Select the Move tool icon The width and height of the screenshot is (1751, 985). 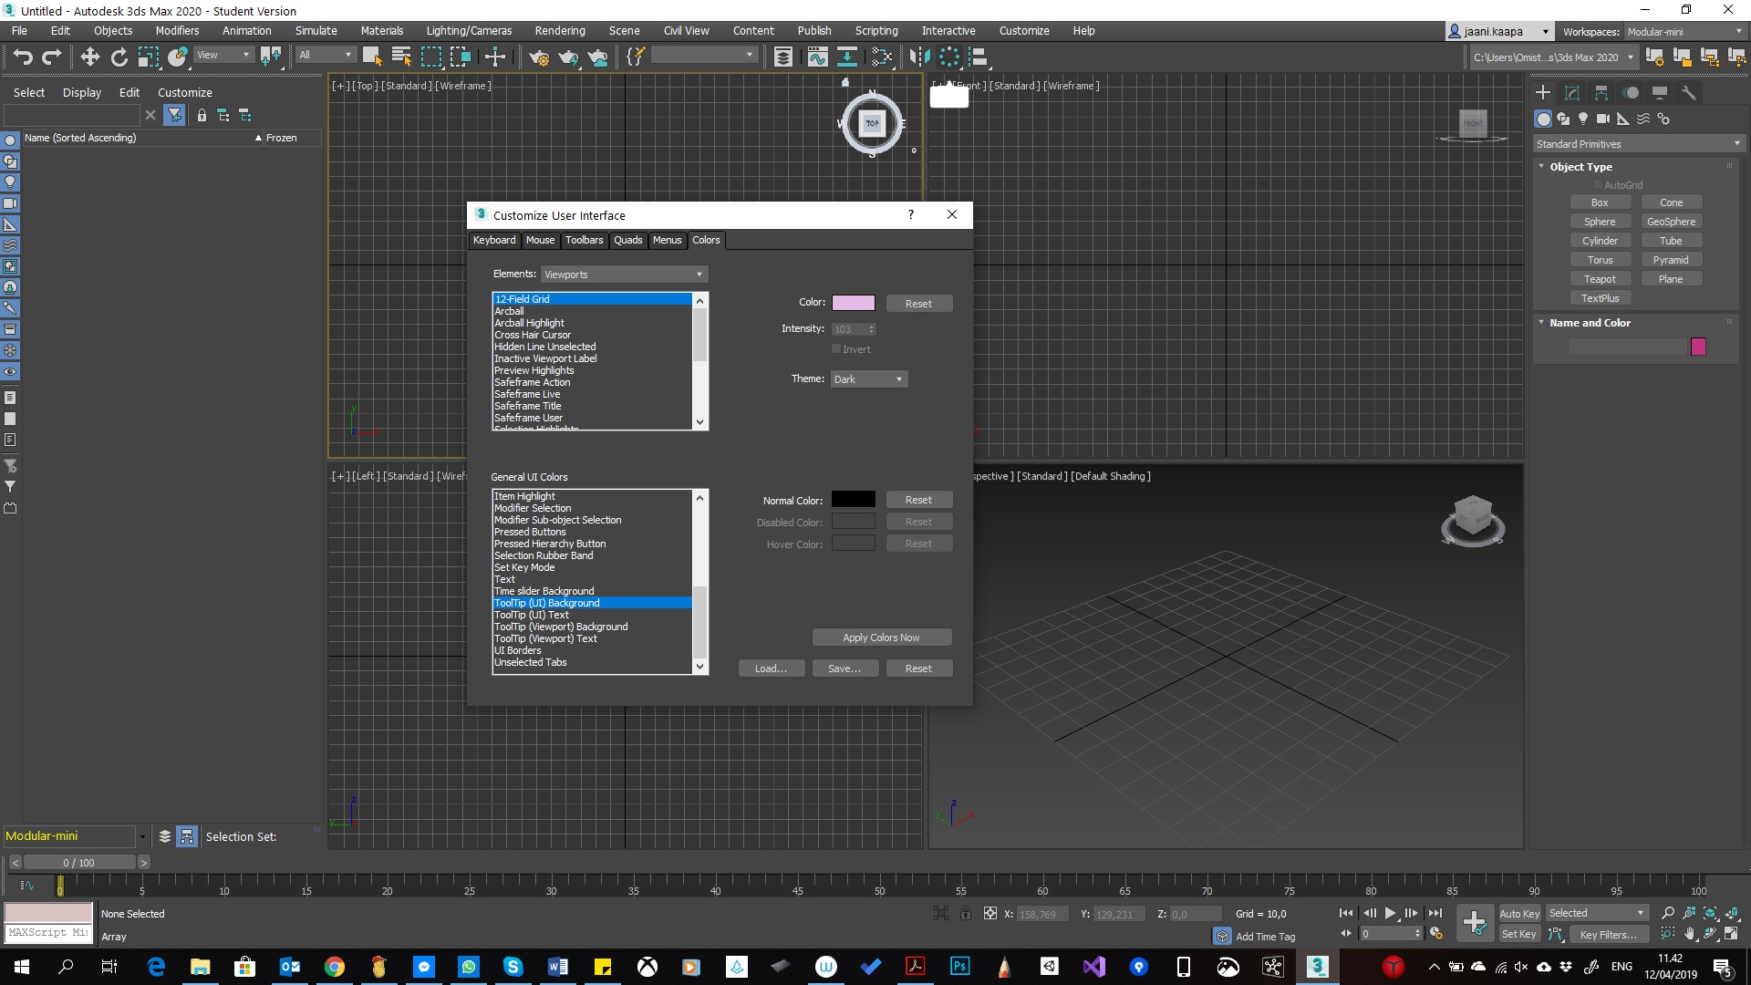[x=89, y=57]
